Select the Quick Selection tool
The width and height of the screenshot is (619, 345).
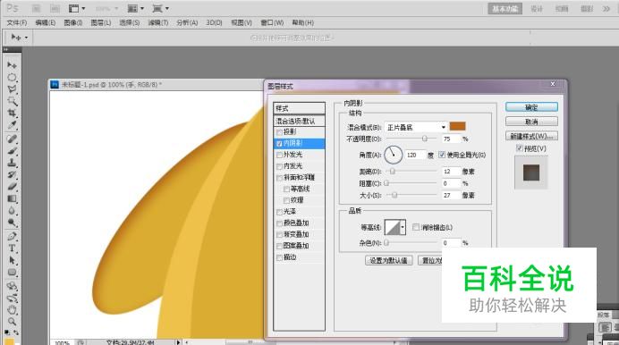[x=12, y=101]
